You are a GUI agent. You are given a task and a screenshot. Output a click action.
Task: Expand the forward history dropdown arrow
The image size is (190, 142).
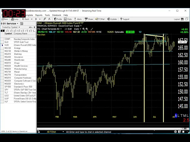[40, 19]
